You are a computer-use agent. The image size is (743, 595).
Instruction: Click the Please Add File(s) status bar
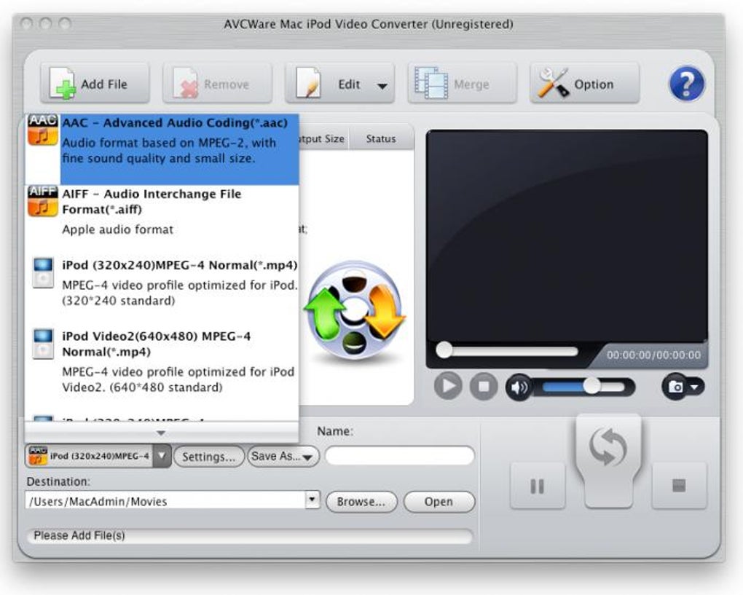(x=250, y=536)
